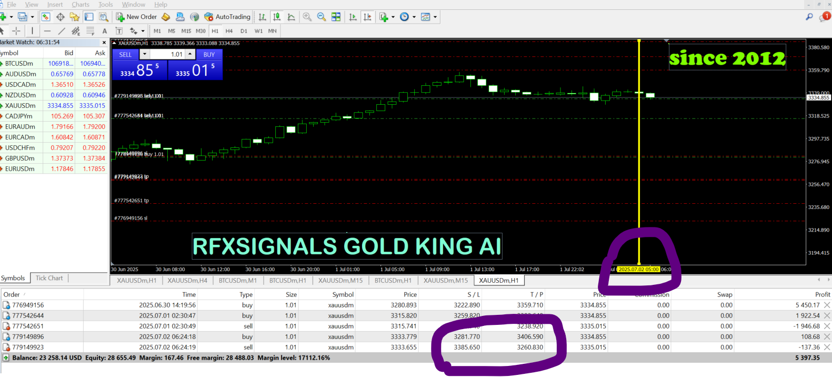Switch timeframe to D1
Image resolution: width=832 pixels, height=377 pixels.
pos(244,31)
